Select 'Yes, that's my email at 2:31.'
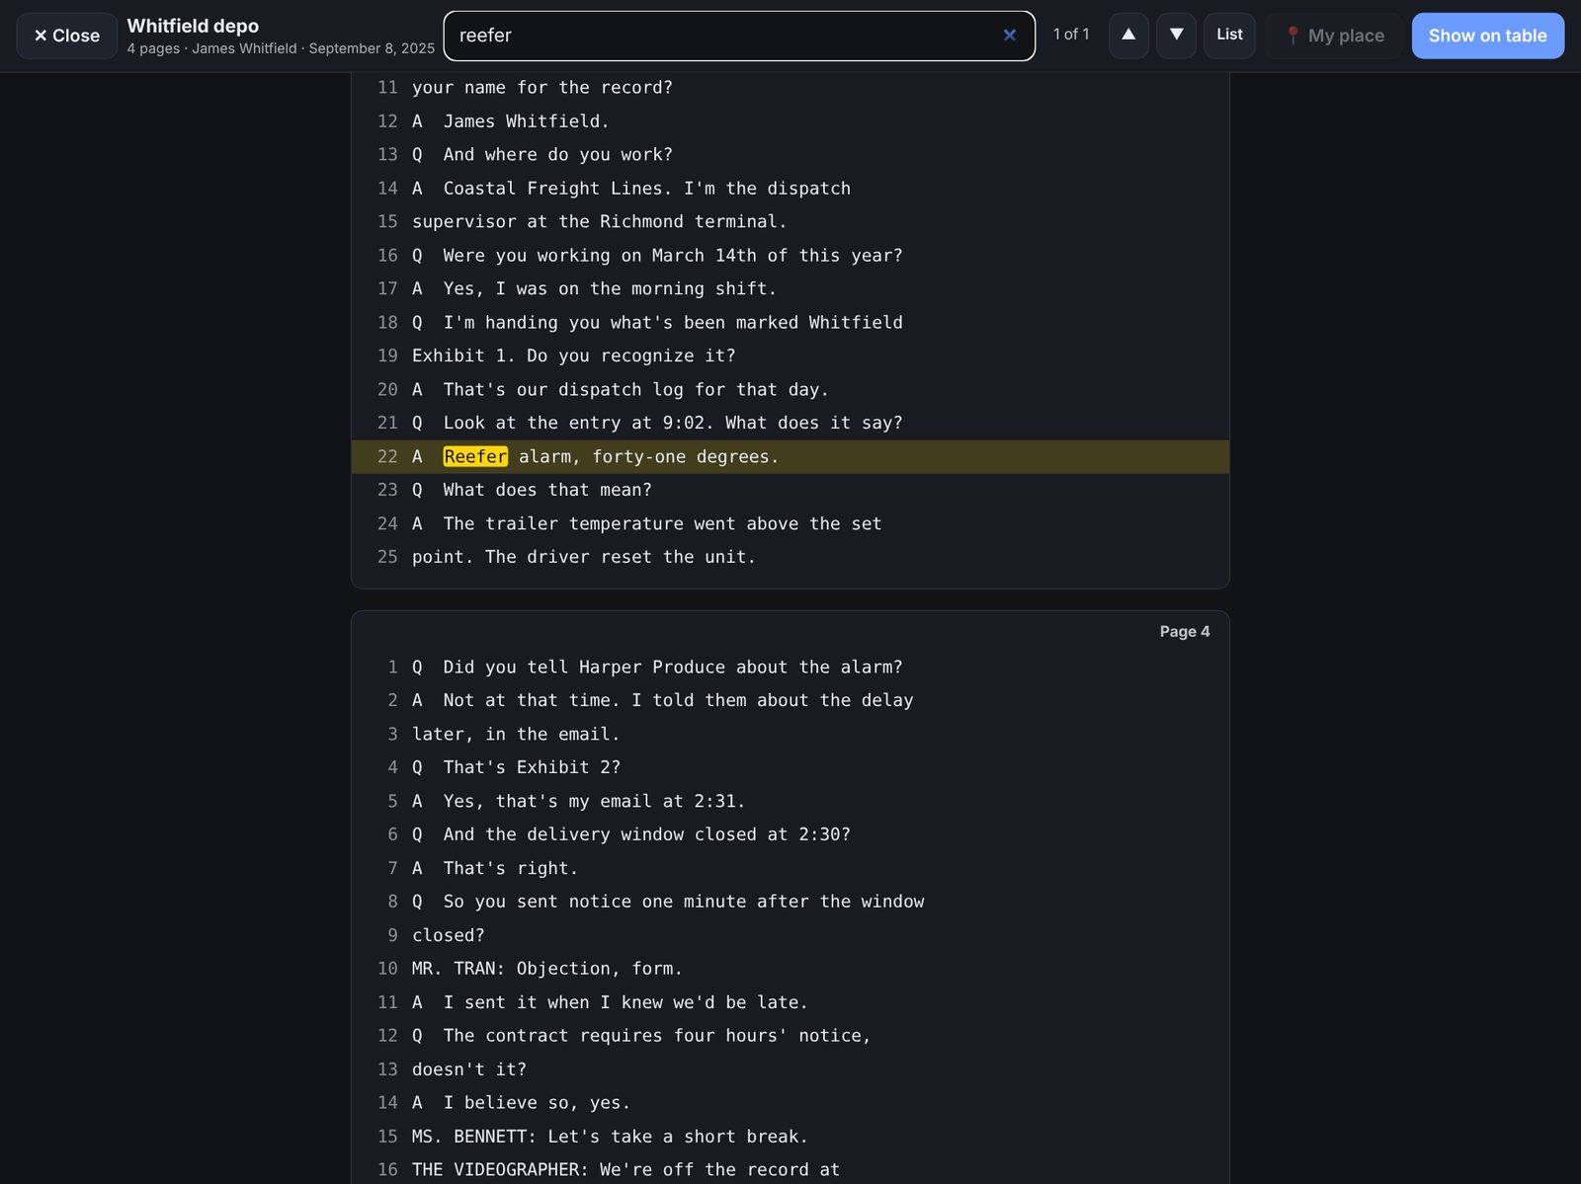This screenshot has height=1184, width=1581. click(790, 801)
